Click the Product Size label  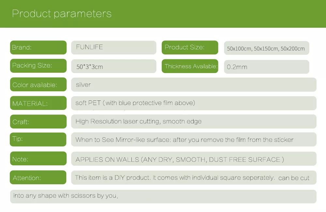click(x=190, y=47)
